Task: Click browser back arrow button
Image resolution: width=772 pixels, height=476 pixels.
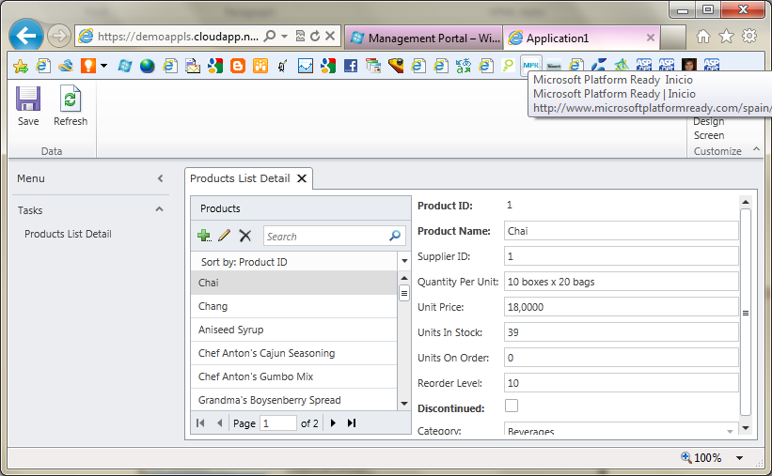Action: pyautogui.click(x=27, y=36)
